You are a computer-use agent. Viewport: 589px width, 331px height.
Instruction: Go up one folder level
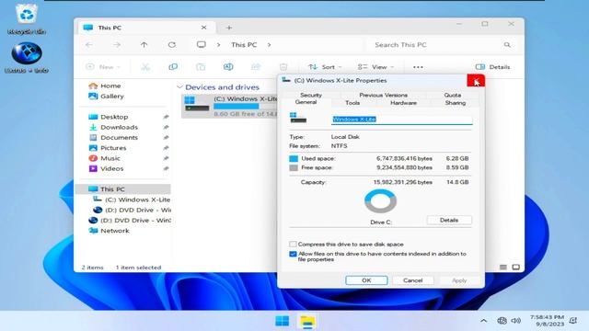click(x=144, y=45)
